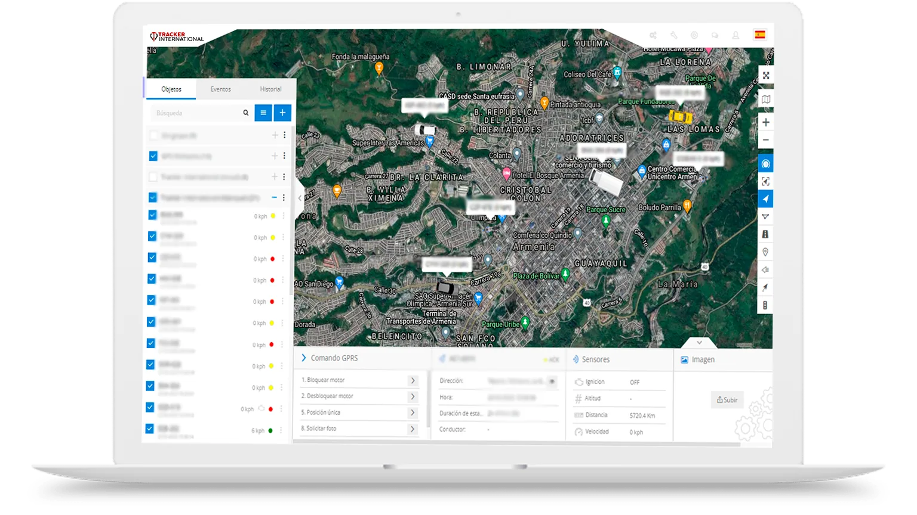
Task: Uncheck the expanded group's checkbox beside minus
Action: click(x=153, y=197)
